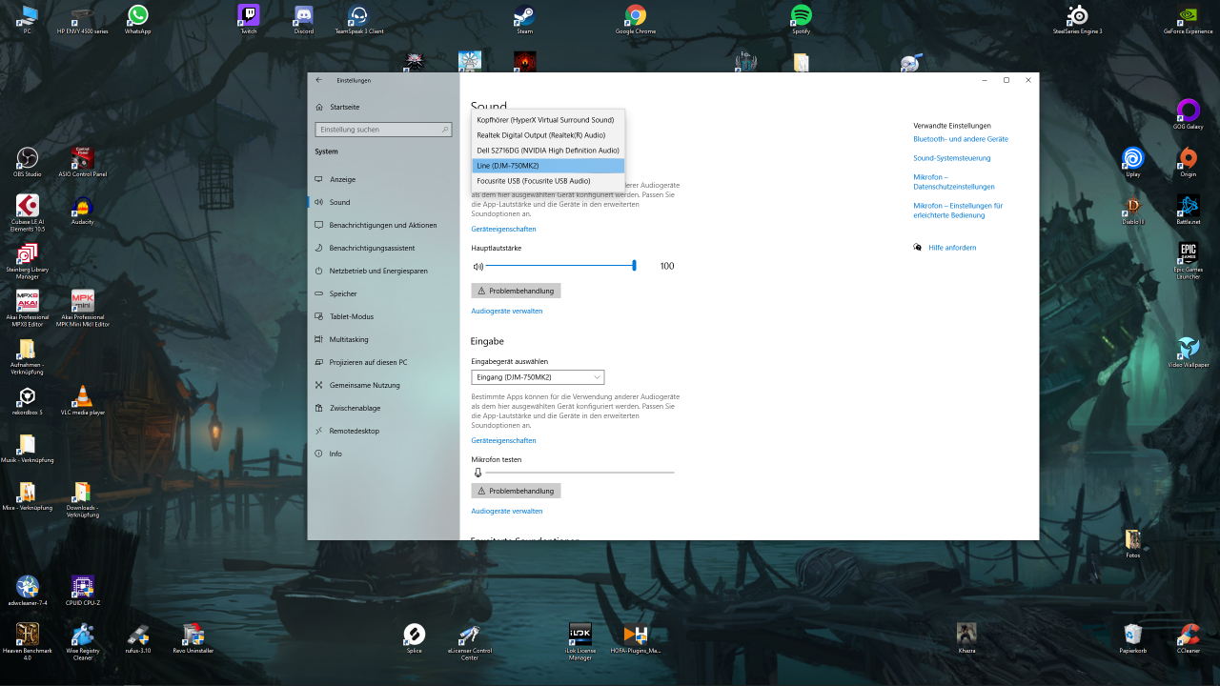Open Multitasking settings page
1220x686 pixels.
(x=383, y=339)
